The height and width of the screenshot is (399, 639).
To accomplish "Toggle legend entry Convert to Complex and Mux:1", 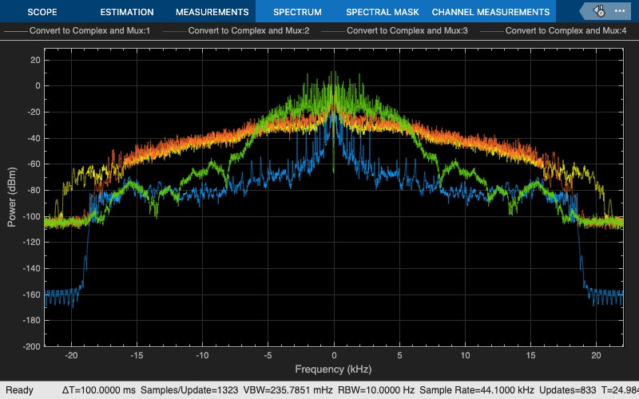I will point(88,31).
